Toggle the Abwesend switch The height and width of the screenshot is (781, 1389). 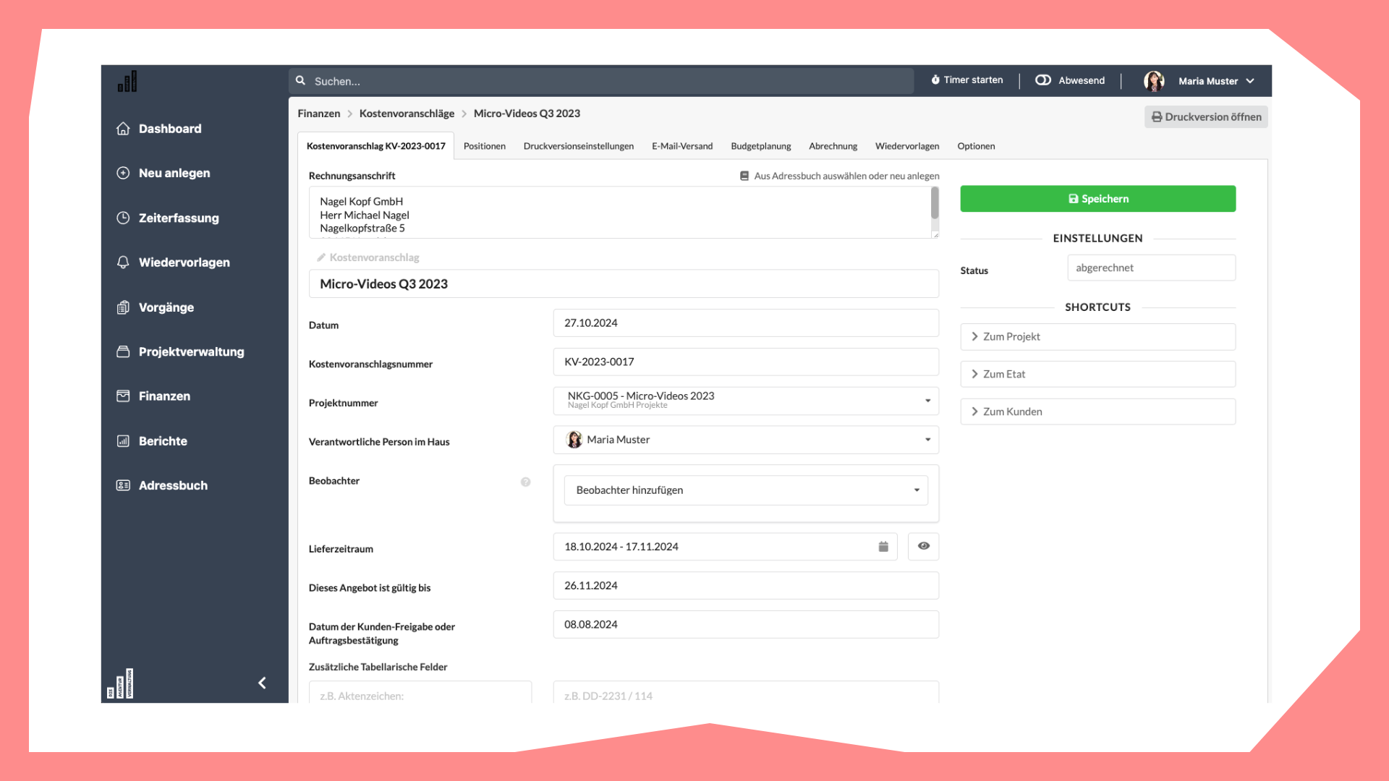coord(1043,80)
